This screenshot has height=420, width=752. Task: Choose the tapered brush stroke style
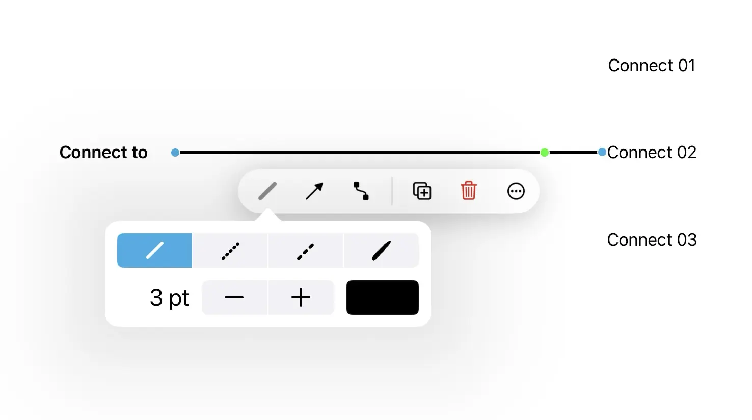(x=382, y=251)
